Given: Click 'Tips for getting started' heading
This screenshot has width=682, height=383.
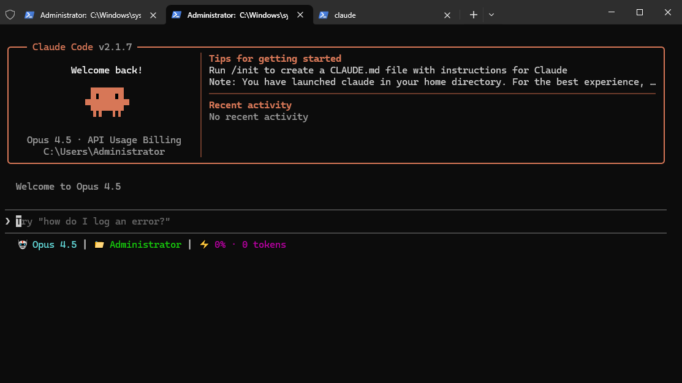Looking at the screenshot, I should tap(275, 59).
